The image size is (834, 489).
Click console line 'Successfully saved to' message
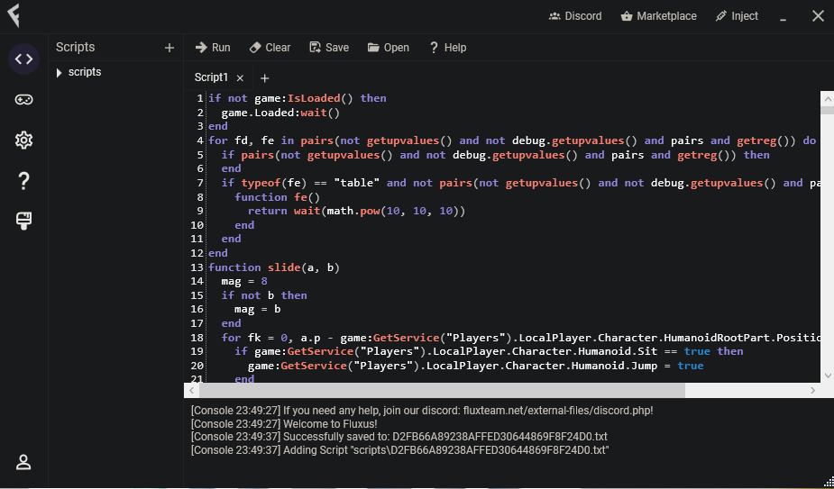(399, 437)
